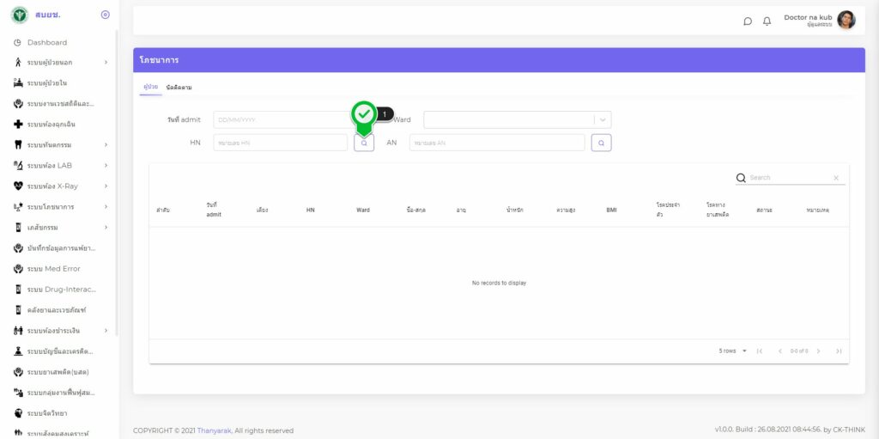Image resolution: width=879 pixels, height=439 pixels.
Task: Clear the table search with X icon
Action: pyautogui.click(x=836, y=178)
